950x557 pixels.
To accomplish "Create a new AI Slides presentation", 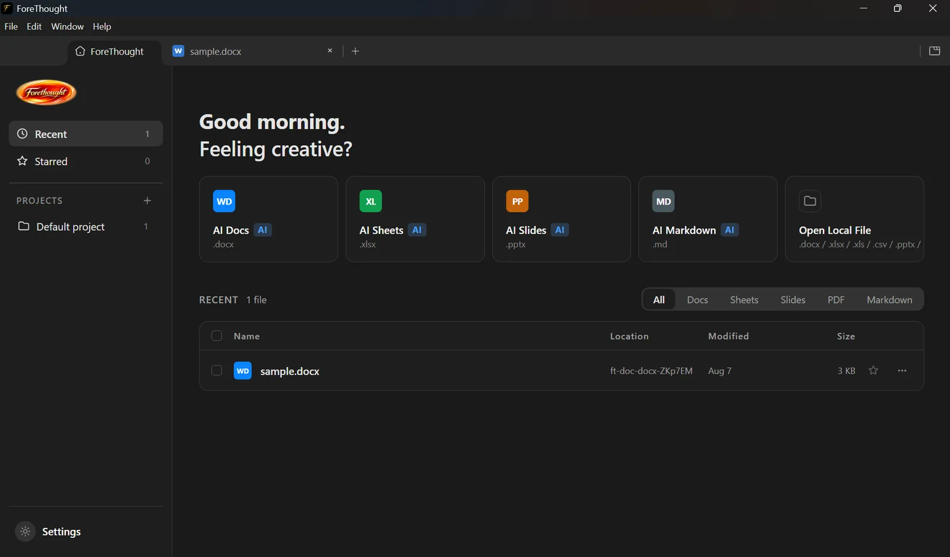I will point(561,219).
